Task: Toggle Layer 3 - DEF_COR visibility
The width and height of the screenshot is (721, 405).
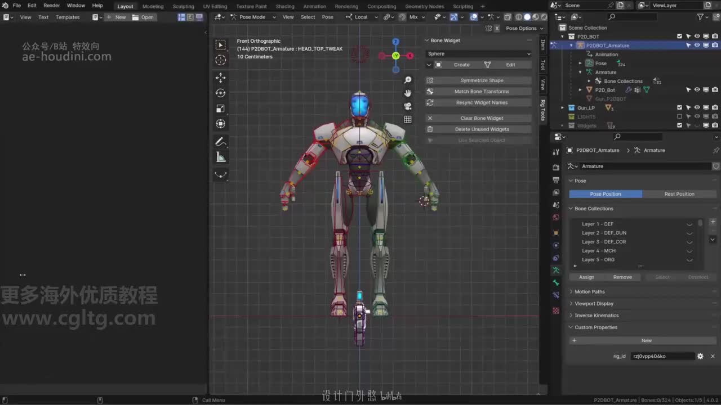Action: (x=689, y=242)
